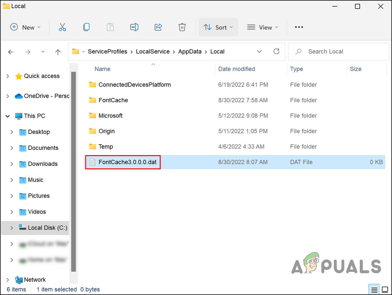392x295 pixels.
Task: Jump to LocalService in the breadcrumb path
Action: (x=153, y=51)
